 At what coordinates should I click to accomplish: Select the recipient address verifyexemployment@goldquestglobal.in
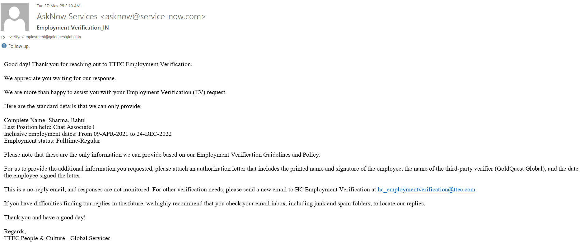pos(45,37)
